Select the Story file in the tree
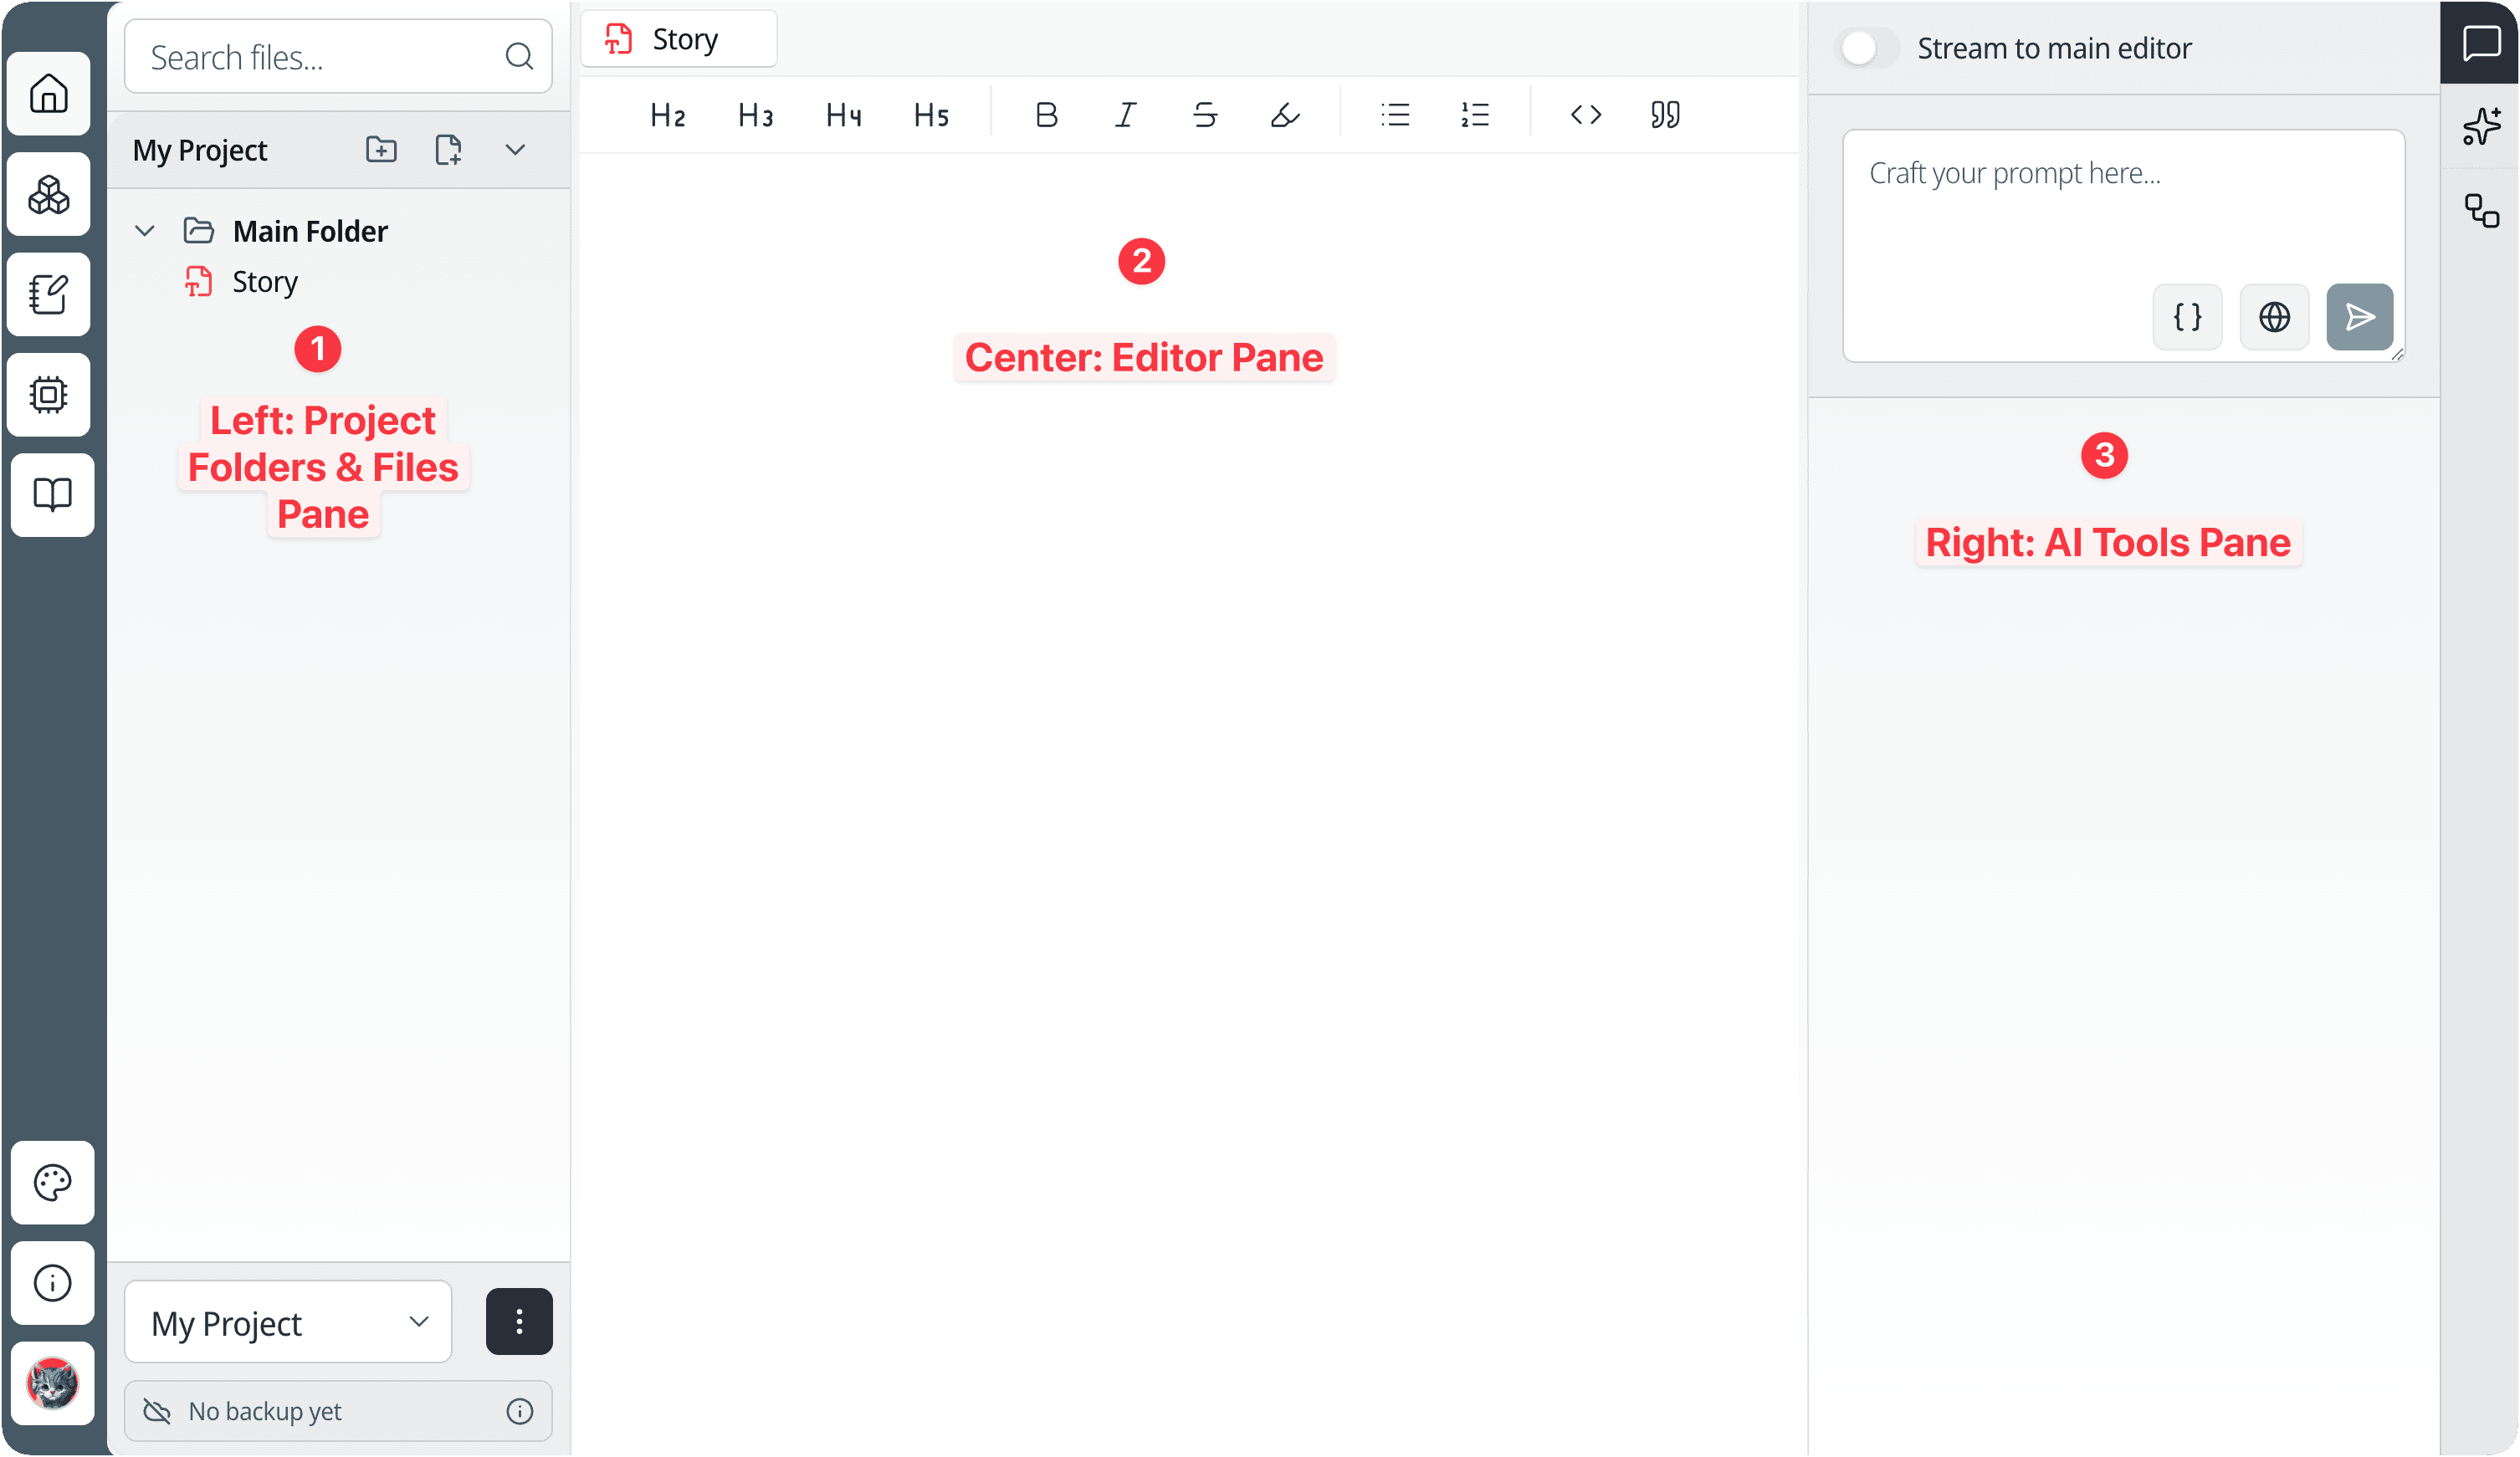2520x1457 pixels. pyautogui.click(x=264, y=282)
